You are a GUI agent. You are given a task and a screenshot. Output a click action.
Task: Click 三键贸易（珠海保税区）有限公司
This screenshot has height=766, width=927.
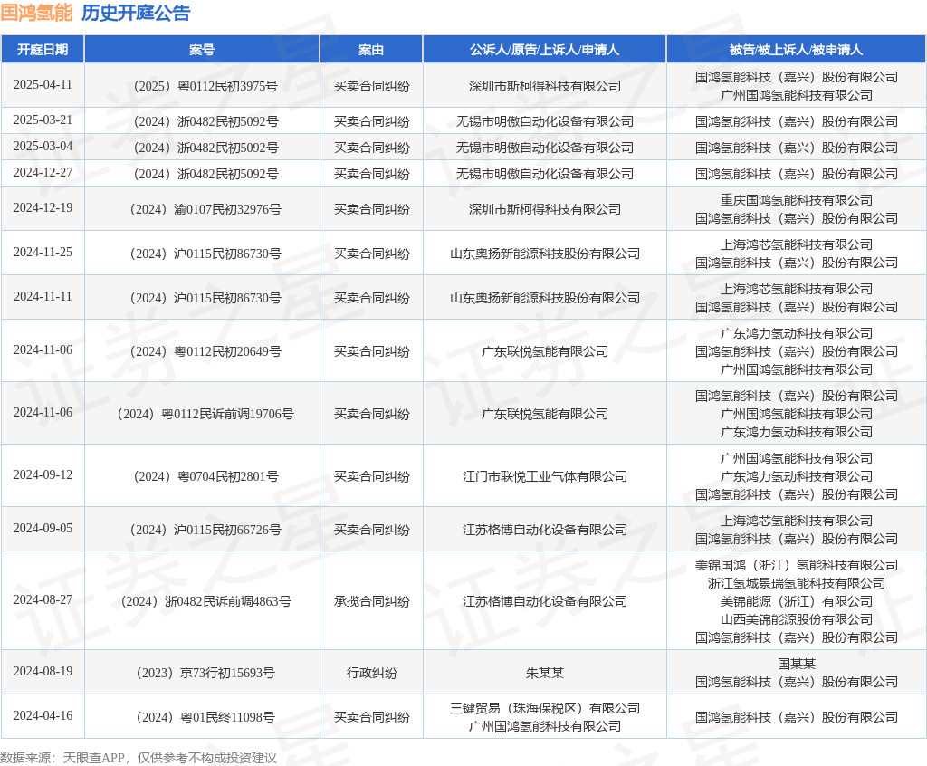point(544,709)
